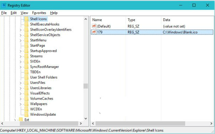The image size is (215, 134).
Task: Click the tree pane scroll down arrow
Action: coord(86,119)
